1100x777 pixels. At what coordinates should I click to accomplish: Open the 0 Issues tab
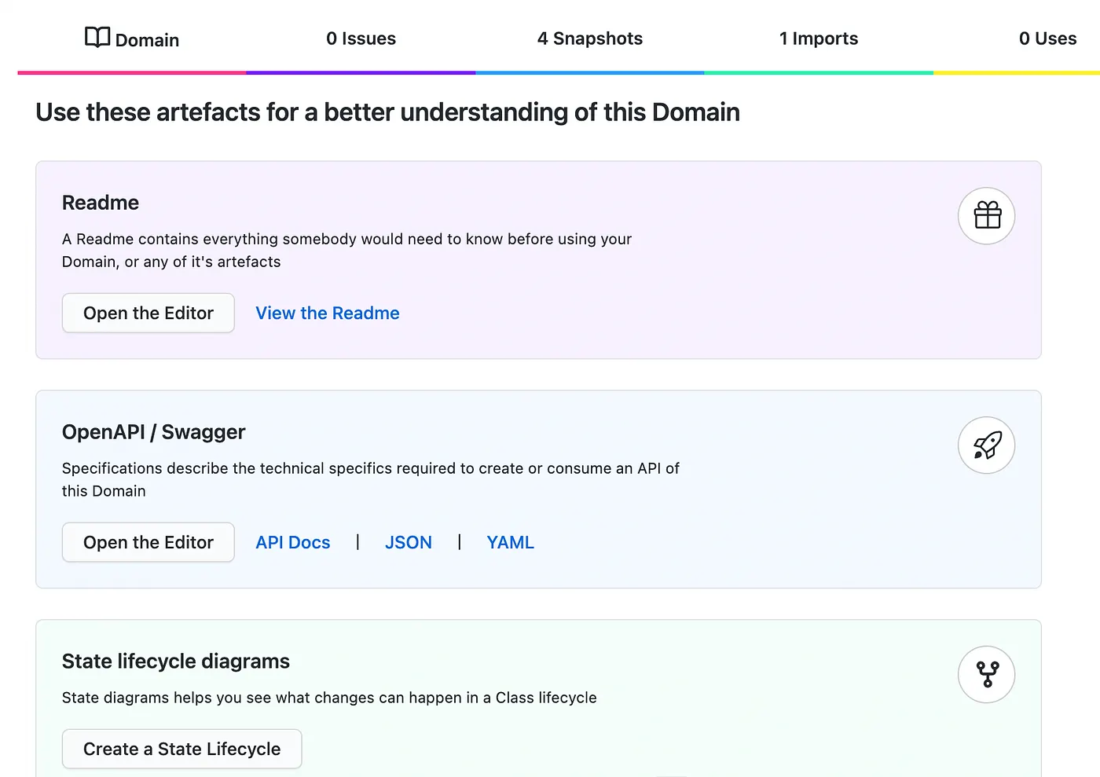(361, 38)
